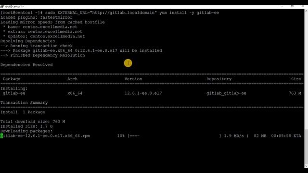Click the 'Installing:' label

pos(14,88)
